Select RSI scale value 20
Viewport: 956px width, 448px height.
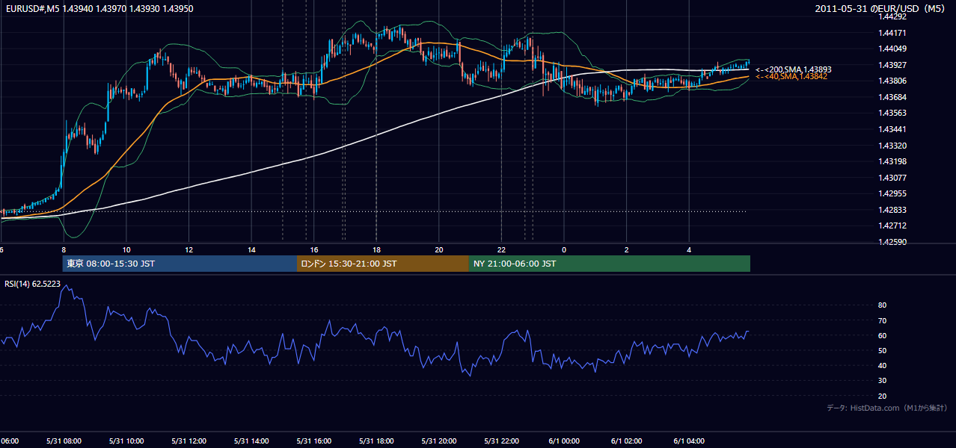882,396
